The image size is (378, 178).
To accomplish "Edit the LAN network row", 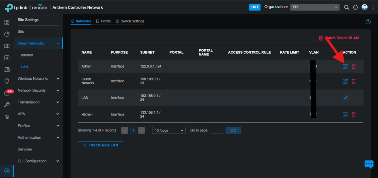I will pos(345,98).
